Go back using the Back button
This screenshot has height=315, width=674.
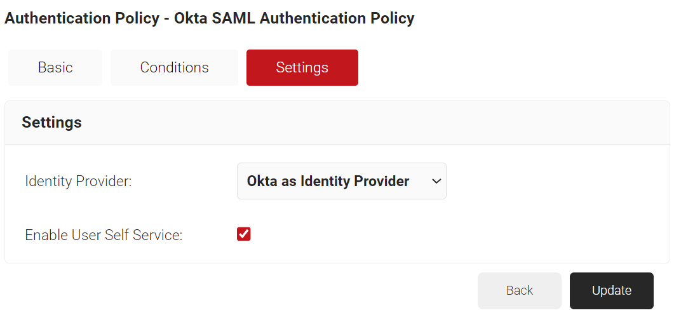coord(520,290)
